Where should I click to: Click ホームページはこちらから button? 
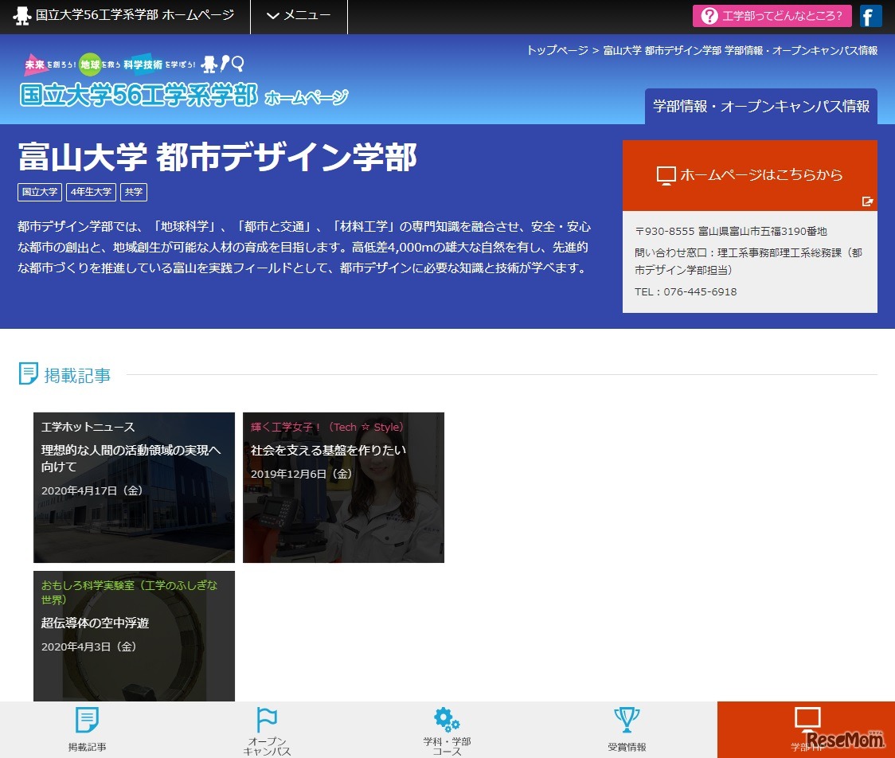point(749,175)
